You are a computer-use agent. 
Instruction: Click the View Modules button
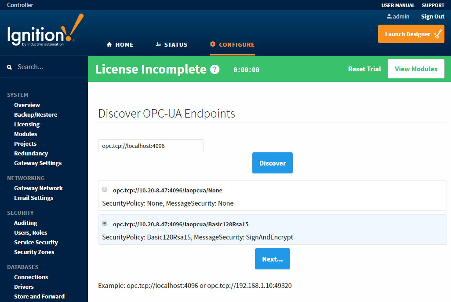click(416, 69)
